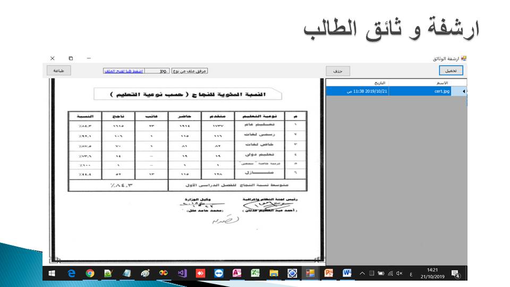Switch to PowerPoint in the taskbar
510x287 pixels.
pos(329,273)
